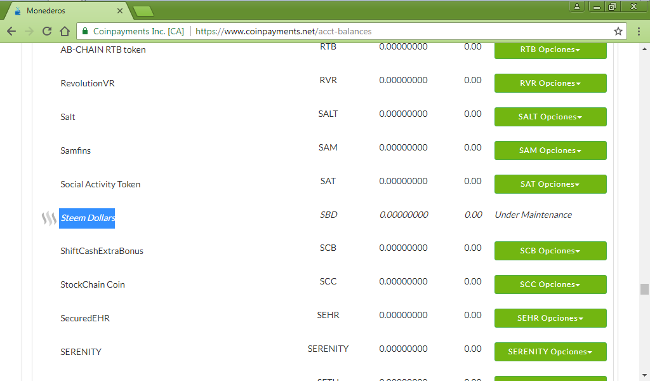Click Coinpayments Inc. [CA] certificate label
The width and height of the screenshot is (650, 381).
coord(138,31)
